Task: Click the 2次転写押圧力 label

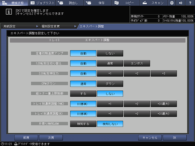Action: click(49, 73)
